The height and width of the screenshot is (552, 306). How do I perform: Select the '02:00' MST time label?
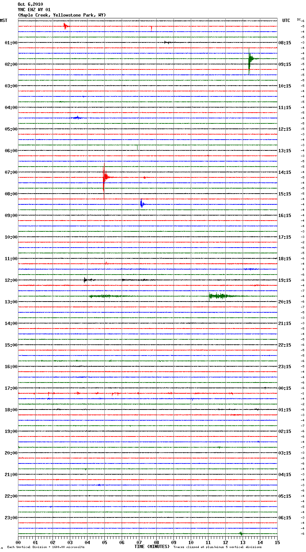11,64
